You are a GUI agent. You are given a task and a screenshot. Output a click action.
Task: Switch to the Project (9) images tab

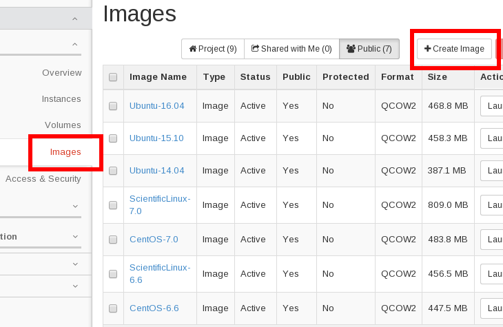coord(213,49)
